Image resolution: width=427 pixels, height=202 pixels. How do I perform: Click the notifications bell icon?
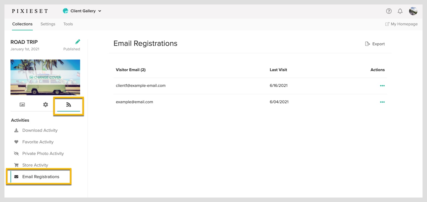point(400,11)
